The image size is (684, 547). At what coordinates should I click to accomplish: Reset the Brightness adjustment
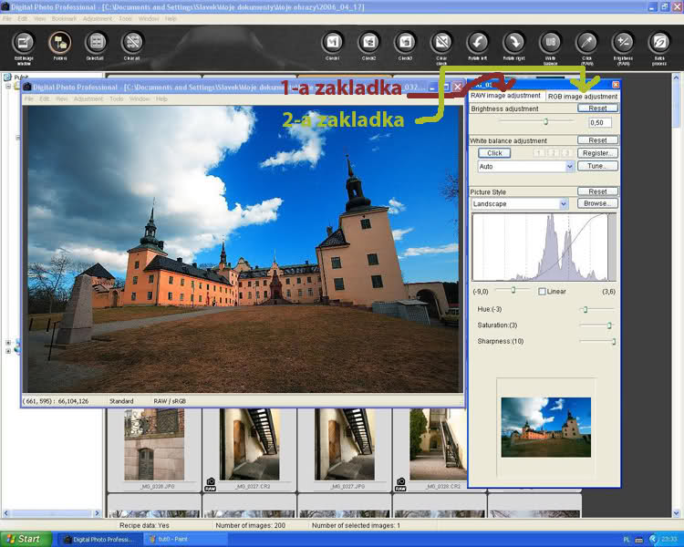point(597,108)
